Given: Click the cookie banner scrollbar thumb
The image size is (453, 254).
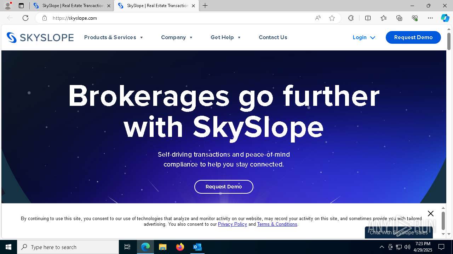Looking at the screenshot, I should [443, 220].
